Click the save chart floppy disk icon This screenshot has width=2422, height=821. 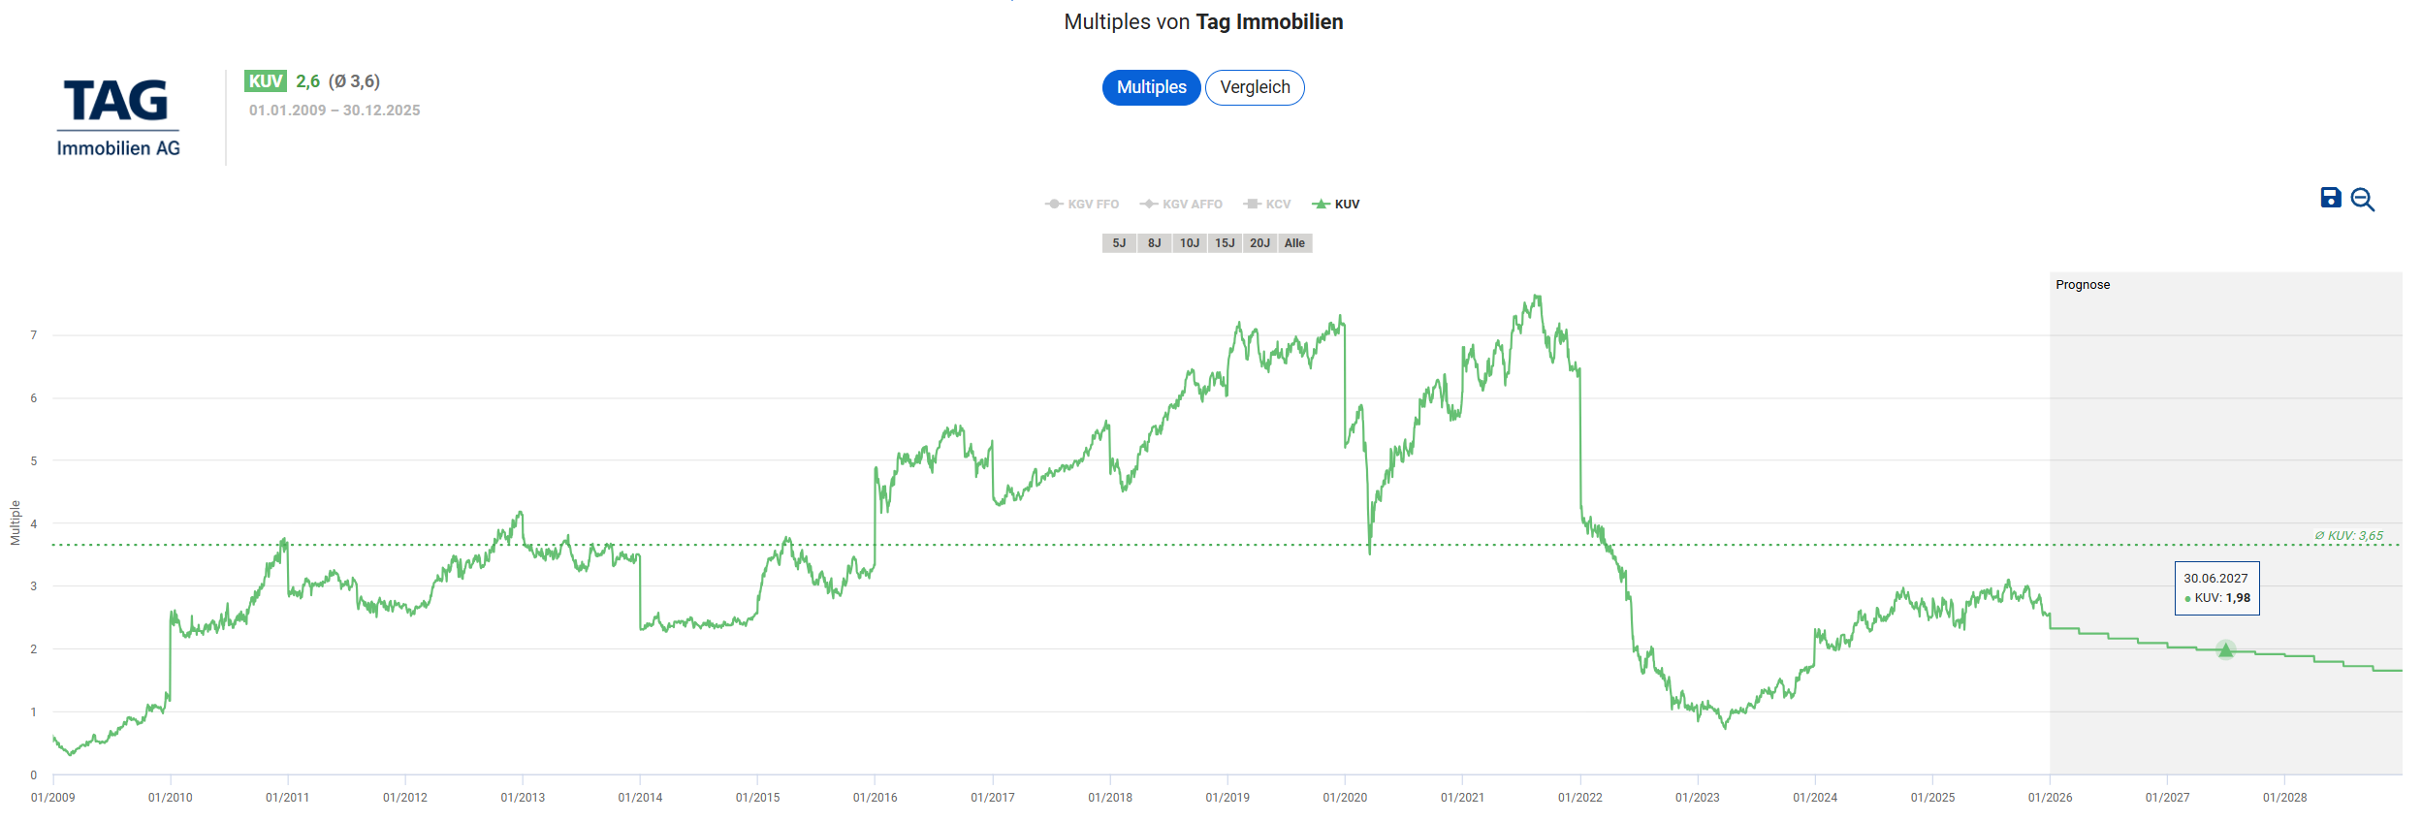(2330, 199)
